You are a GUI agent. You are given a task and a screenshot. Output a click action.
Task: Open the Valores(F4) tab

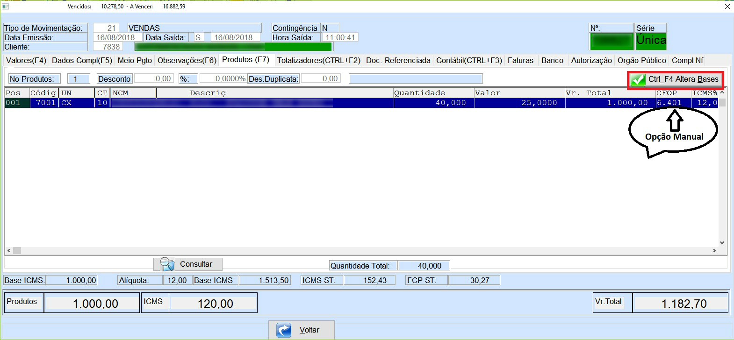coord(26,60)
